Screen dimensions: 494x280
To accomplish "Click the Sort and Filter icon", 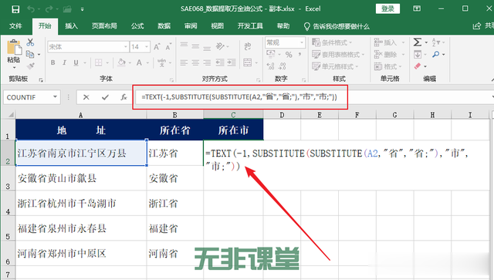I will [x=435, y=42].
